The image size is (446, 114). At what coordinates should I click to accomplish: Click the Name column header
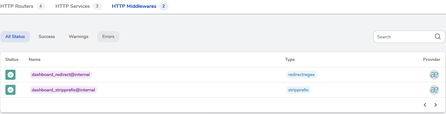[x=34, y=59]
